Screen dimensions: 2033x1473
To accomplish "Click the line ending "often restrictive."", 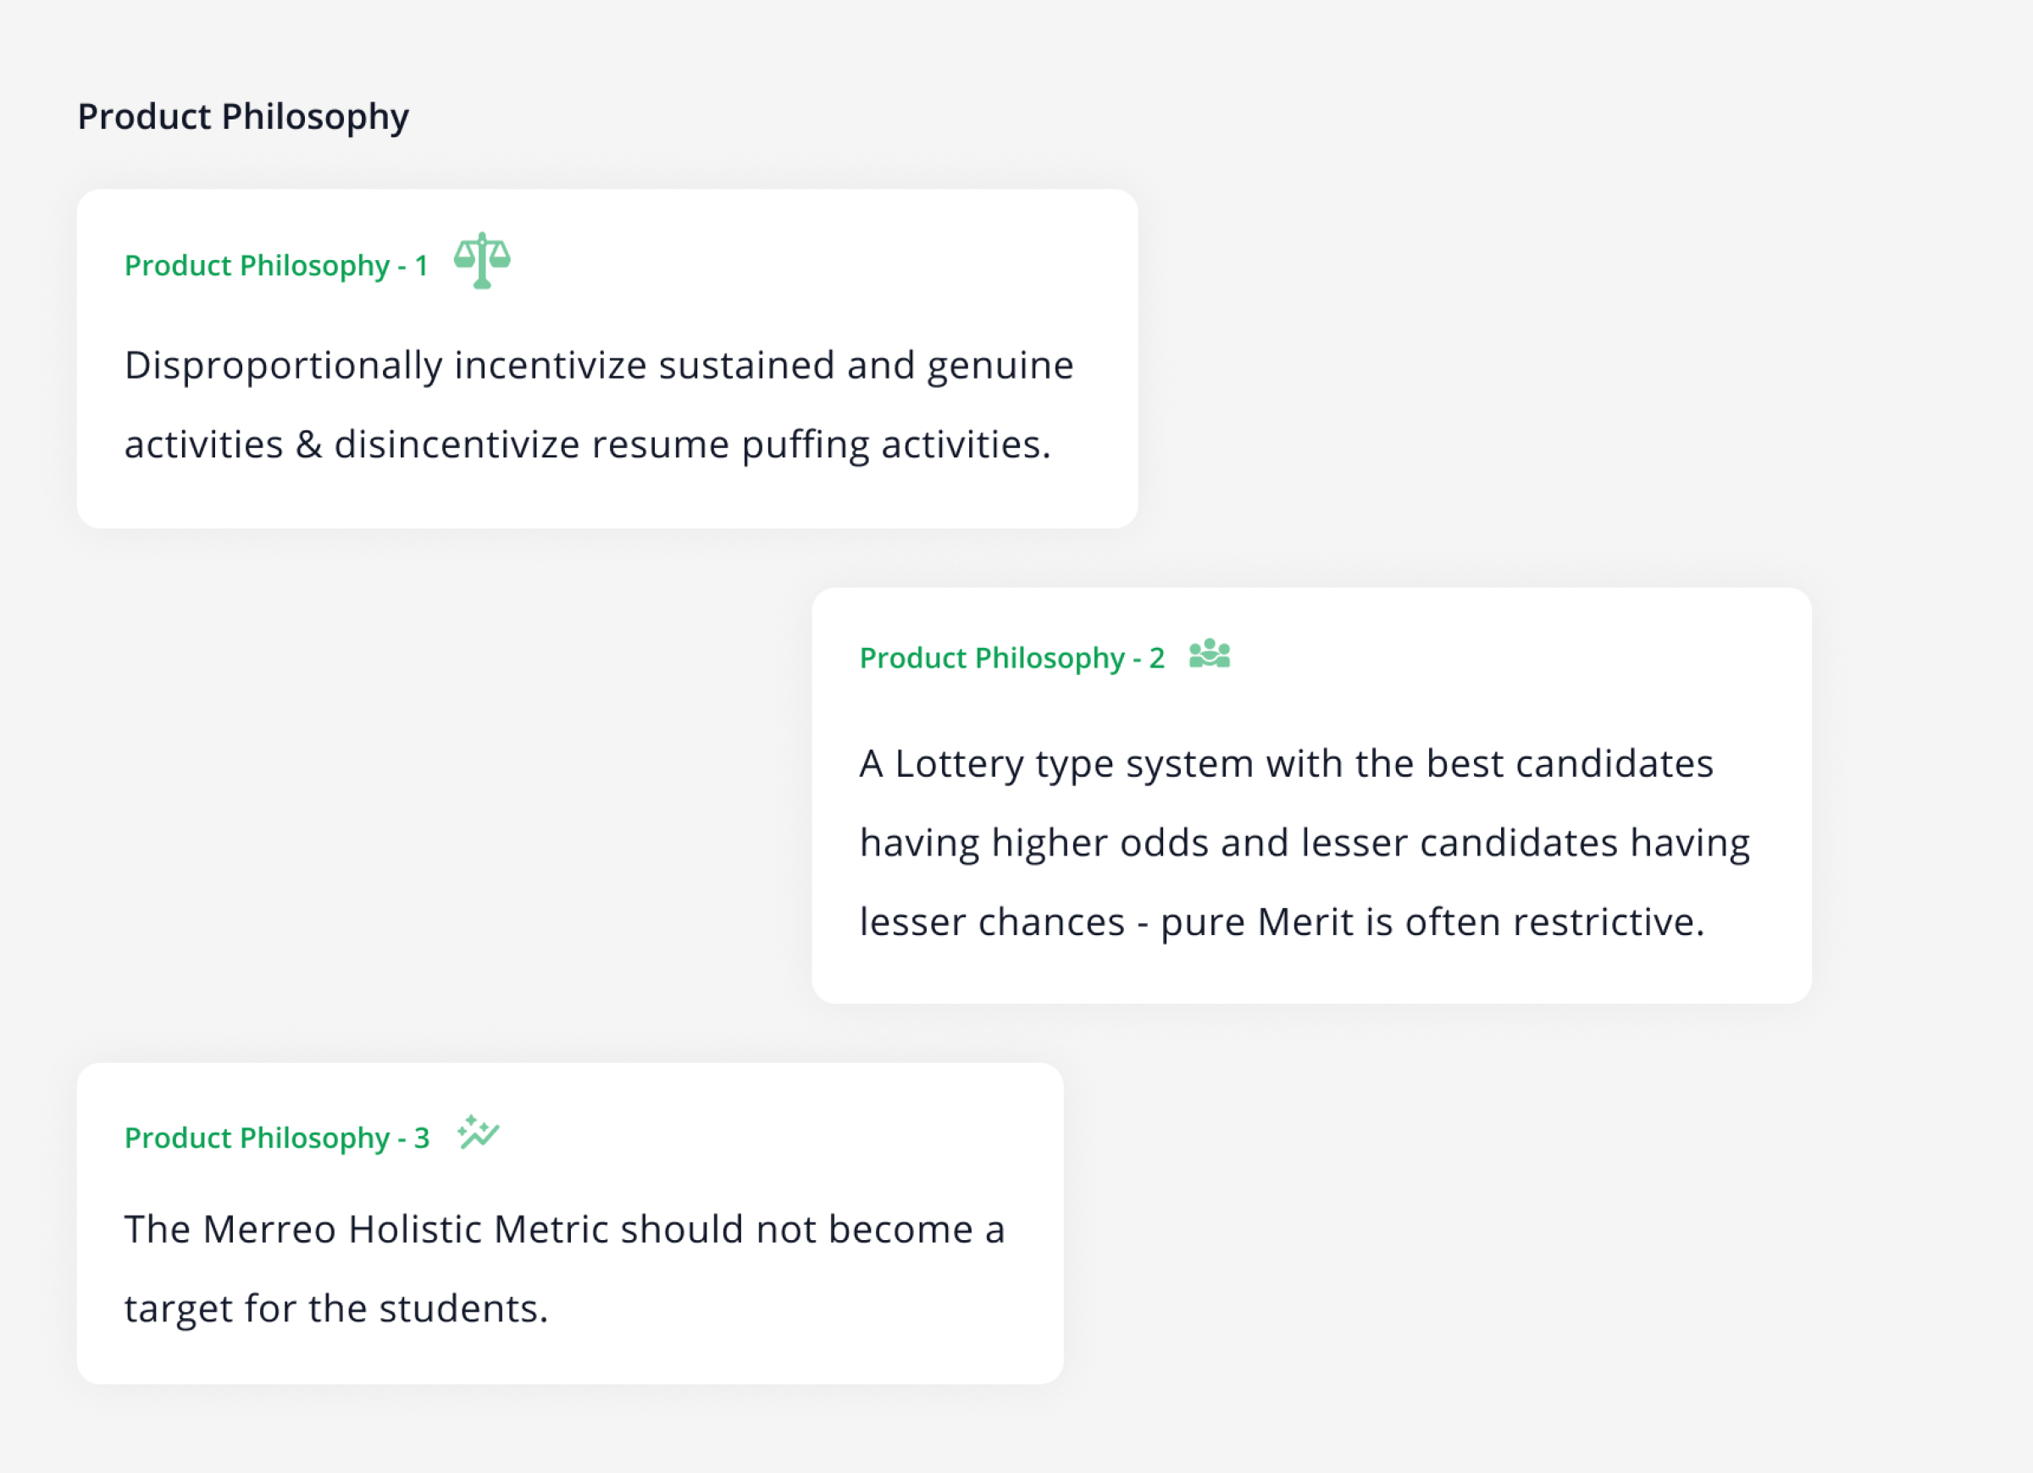I will pyautogui.click(x=1282, y=922).
